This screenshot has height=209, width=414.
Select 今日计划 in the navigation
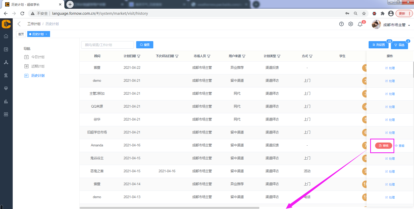pyautogui.click(x=38, y=57)
